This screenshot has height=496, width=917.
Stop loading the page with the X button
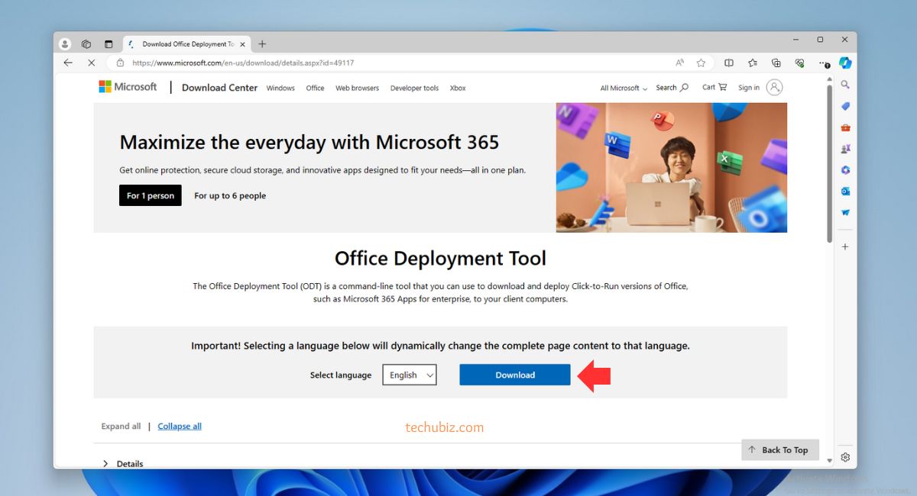pos(91,63)
